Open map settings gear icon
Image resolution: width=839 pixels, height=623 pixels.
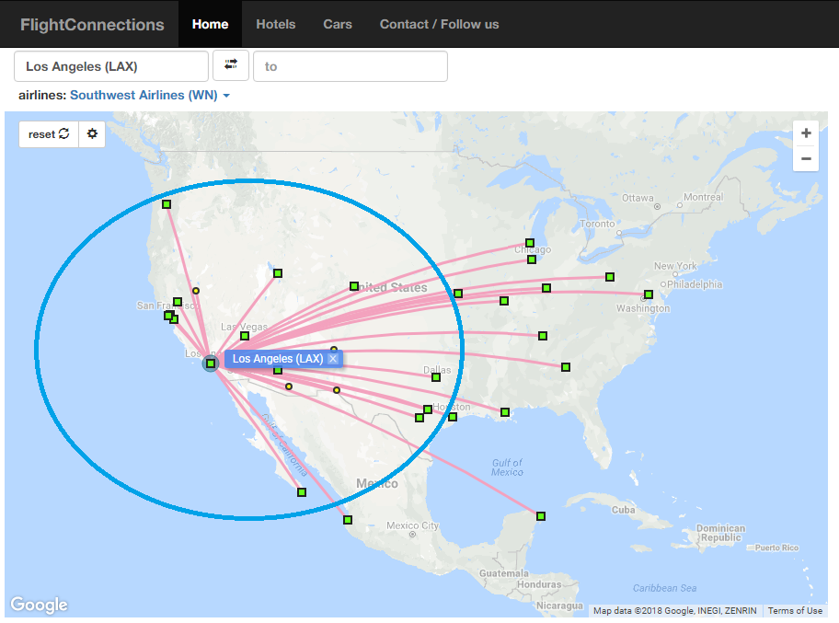[x=92, y=133]
